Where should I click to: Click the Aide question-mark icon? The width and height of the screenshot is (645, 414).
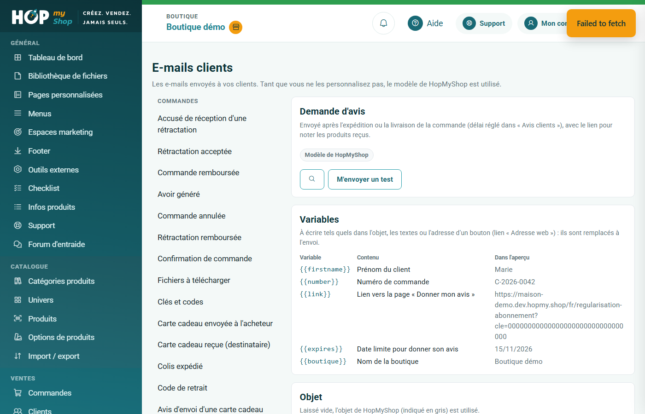pyautogui.click(x=415, y=23)
